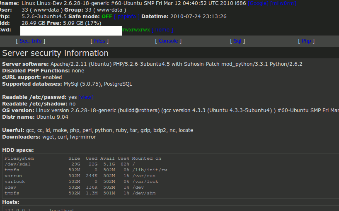Click the User 33 (www-data) text
The image size is (339, 211).
(x=42, y=10)
